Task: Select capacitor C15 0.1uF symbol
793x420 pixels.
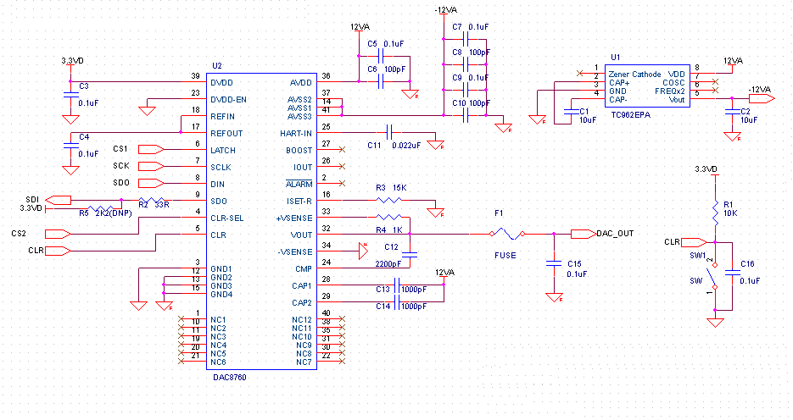Action: (x=555, y=263)
